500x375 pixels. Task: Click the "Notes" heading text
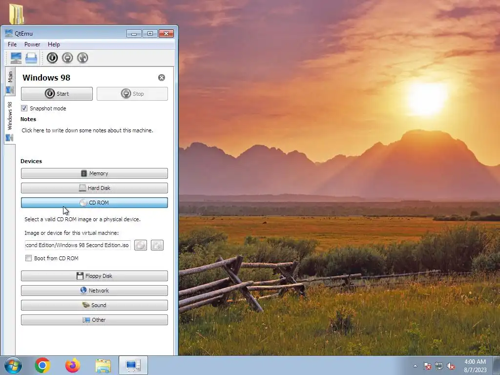coord(28,119)
